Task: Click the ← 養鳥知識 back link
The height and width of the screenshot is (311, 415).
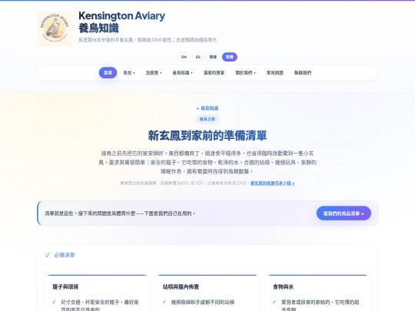Action: pos(207,108)
